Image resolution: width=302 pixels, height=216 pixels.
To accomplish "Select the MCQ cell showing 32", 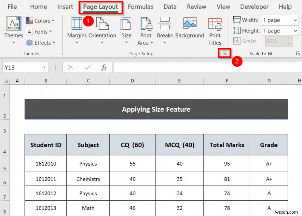I will click(x=180, y=208).
